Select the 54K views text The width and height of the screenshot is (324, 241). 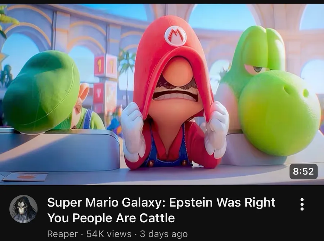point(109,234)
